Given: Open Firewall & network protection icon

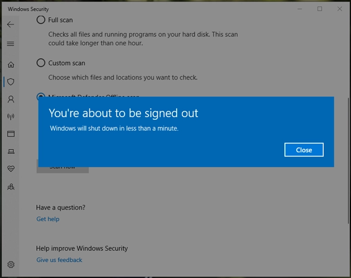Looking at the screenshot, I should (11, 117).
